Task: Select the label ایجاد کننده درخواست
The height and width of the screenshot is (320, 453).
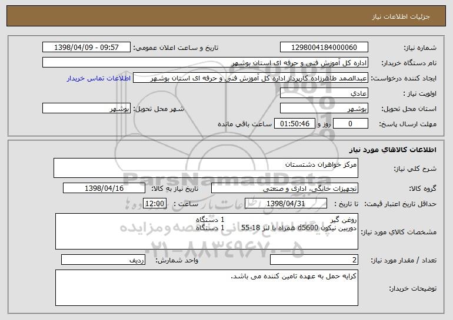Action: (404, 79)
